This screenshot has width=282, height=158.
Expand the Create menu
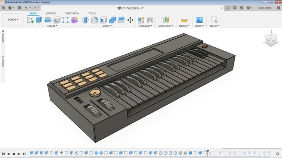coord(52,26)
